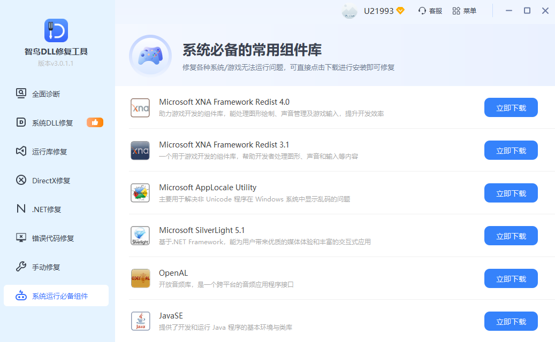Image resolution: width=555 pixels, height=342 pixels.
Task: Click Microsoft AppLocale Utility title
Action: click(x=208, y=188)
